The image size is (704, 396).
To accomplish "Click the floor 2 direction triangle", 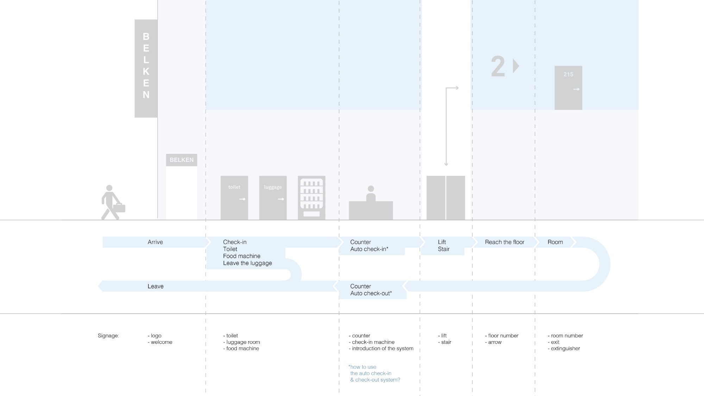I will [516, 66].
